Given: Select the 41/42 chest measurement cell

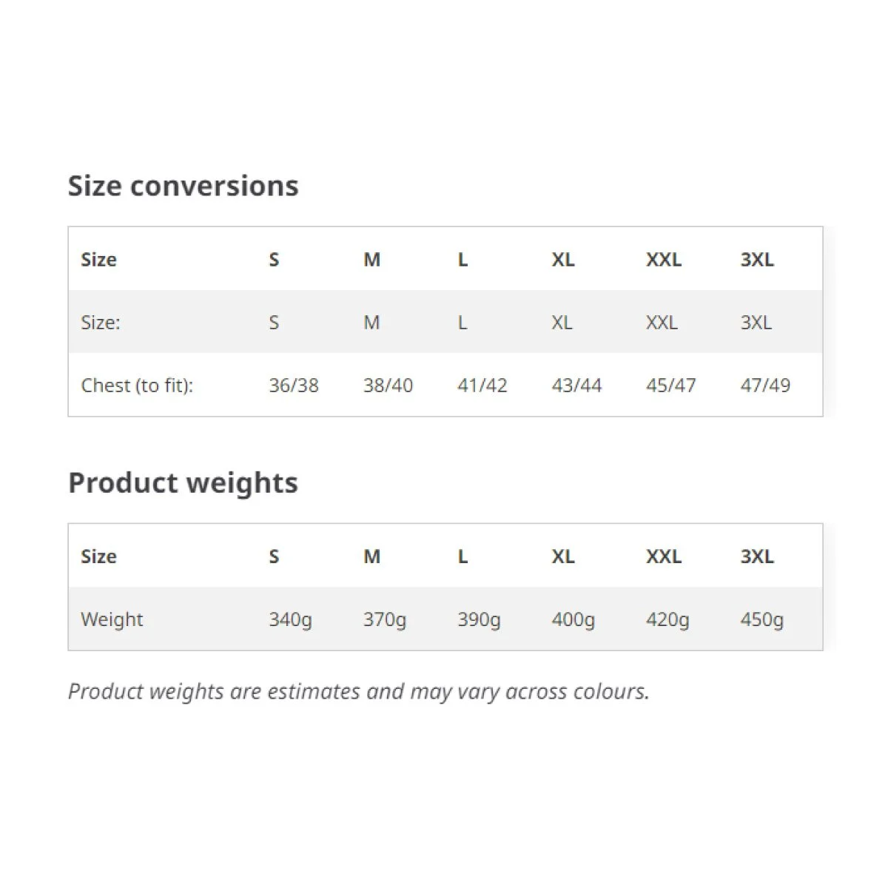Looking at the screenshot, I should coord(482,386).
